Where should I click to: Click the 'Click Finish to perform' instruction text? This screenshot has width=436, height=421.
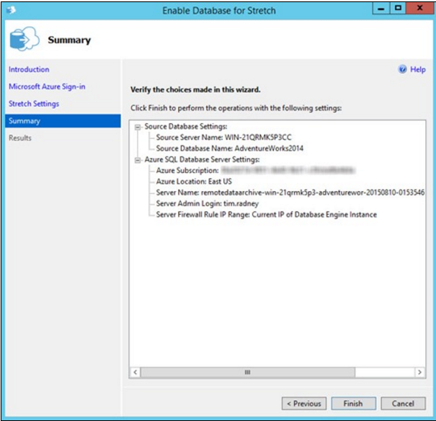[236, 108]
